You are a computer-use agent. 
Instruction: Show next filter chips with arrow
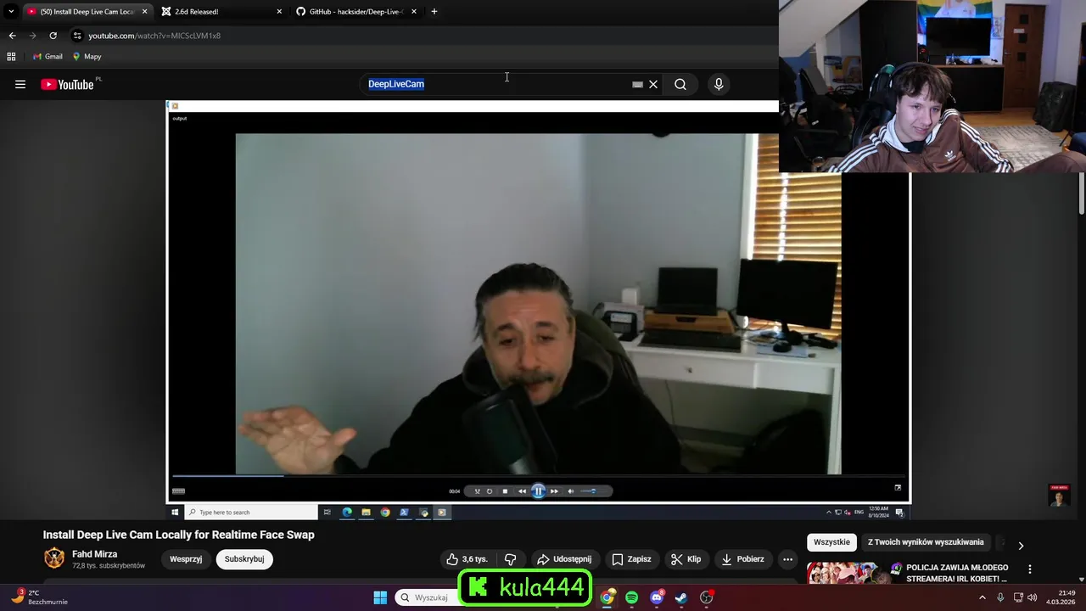click(x=1021, y=546)
